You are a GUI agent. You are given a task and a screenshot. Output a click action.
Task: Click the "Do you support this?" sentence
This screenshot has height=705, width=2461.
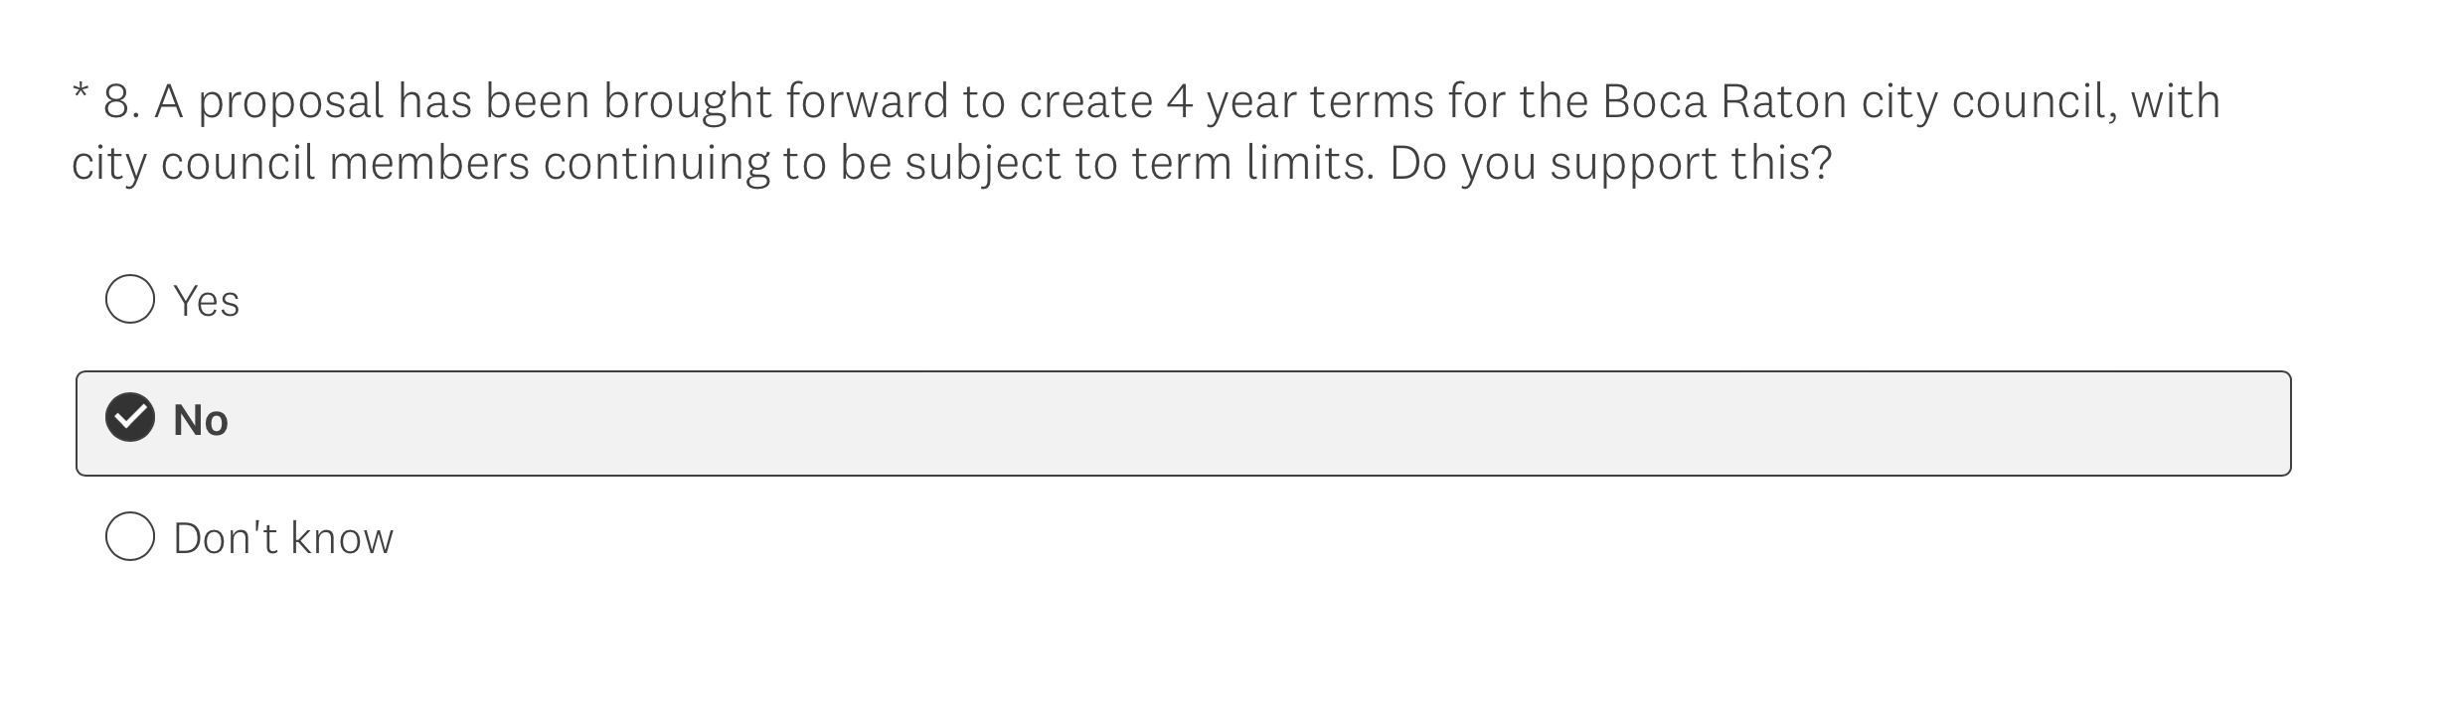coord(1610,163)
